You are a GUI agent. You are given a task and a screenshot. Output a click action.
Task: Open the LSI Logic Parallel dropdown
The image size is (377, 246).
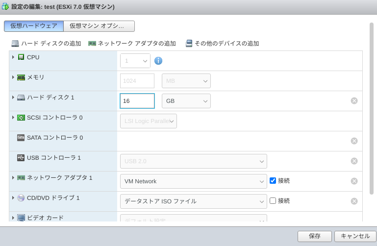click(x=149, y=121)
